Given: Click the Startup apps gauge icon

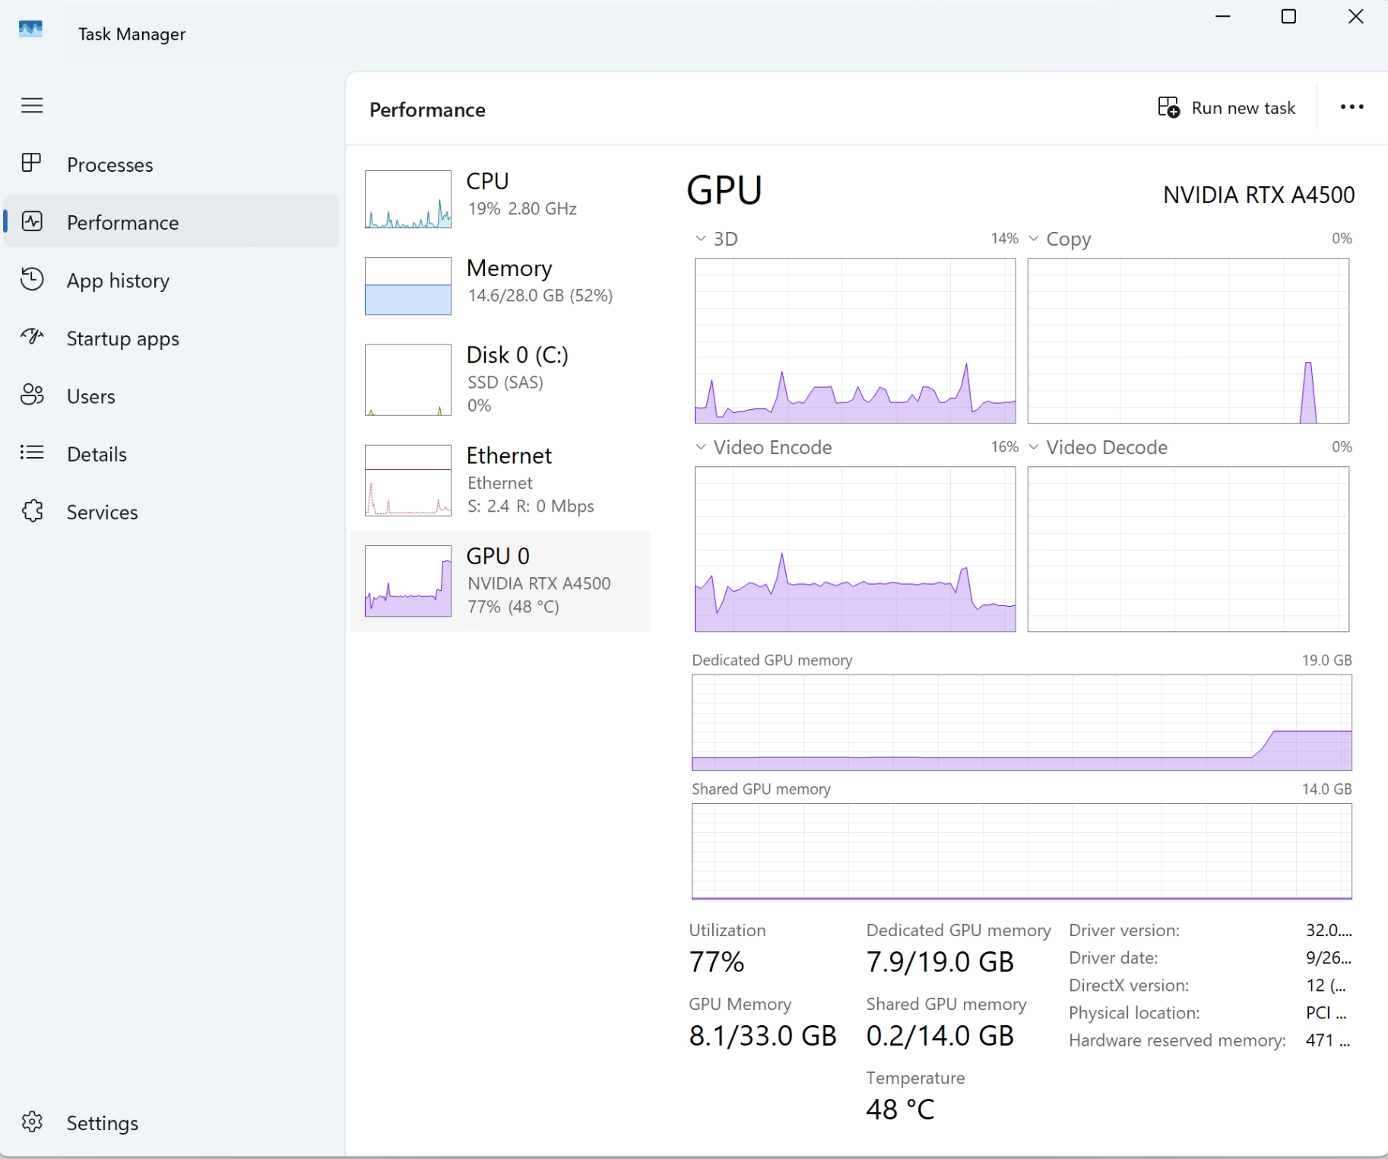Looking at the screenshot, I should [x=32, y=337].
